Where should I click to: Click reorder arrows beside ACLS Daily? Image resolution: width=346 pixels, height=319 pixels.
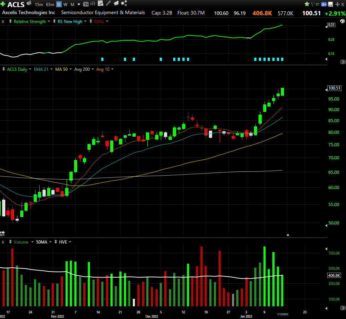(4, 69)
